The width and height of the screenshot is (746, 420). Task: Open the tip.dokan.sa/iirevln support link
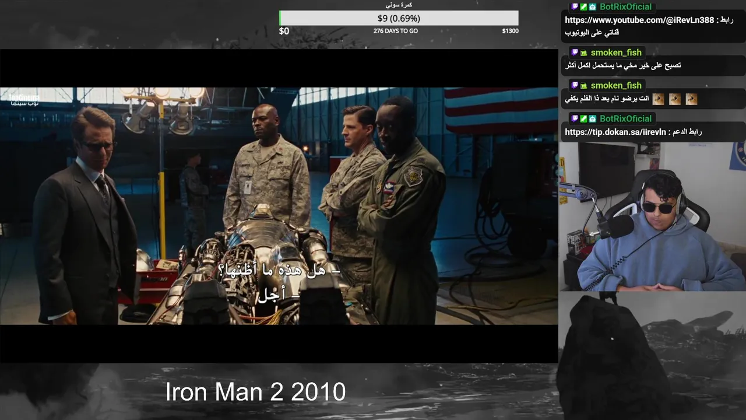pos(616,132)
